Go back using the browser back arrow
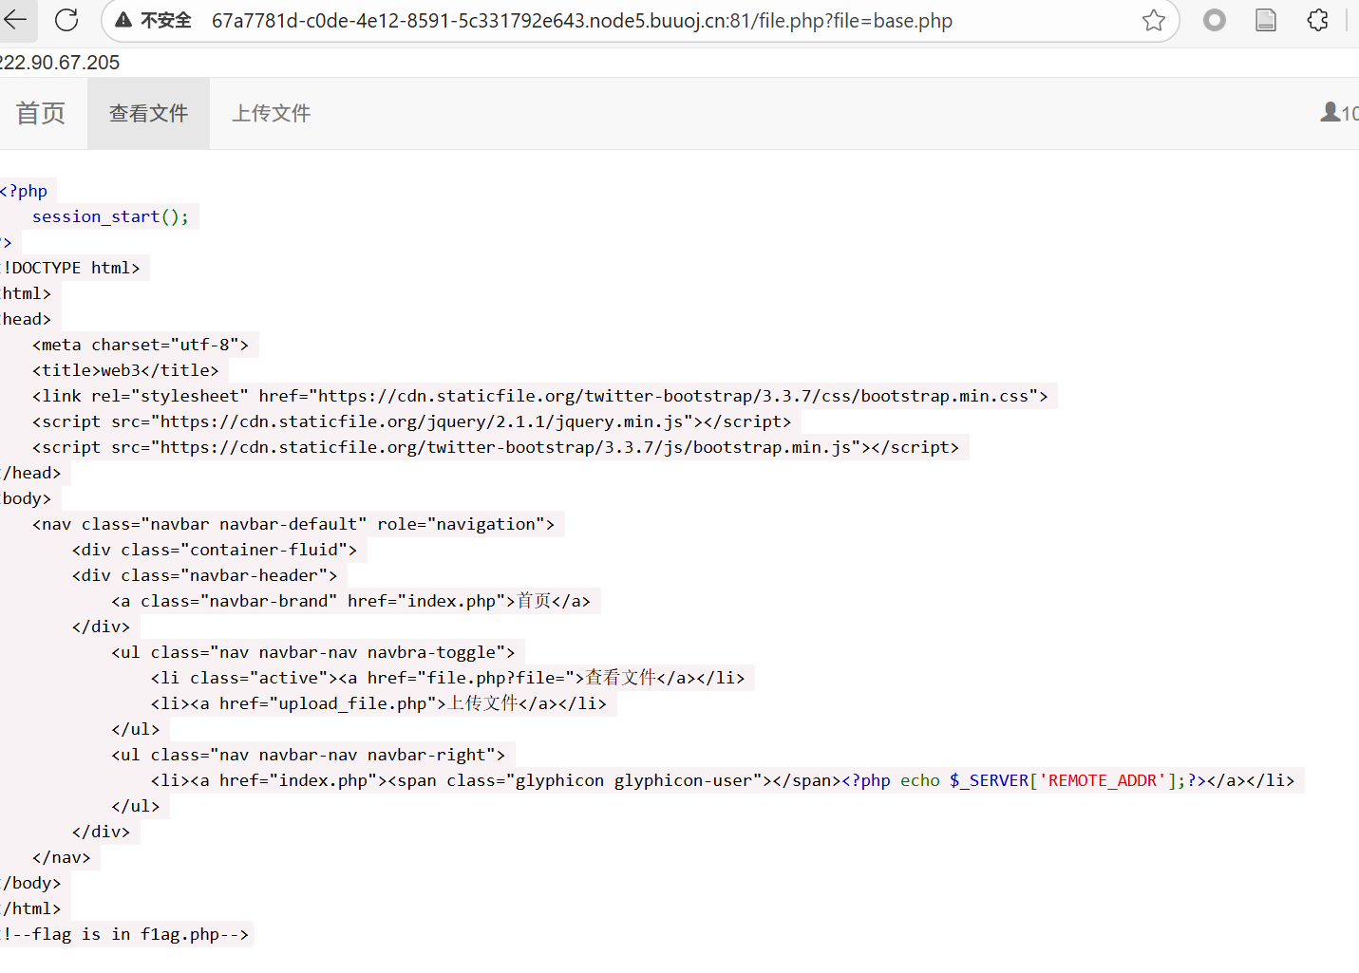Screen dimensions: 1359x973 click(15, 20)
